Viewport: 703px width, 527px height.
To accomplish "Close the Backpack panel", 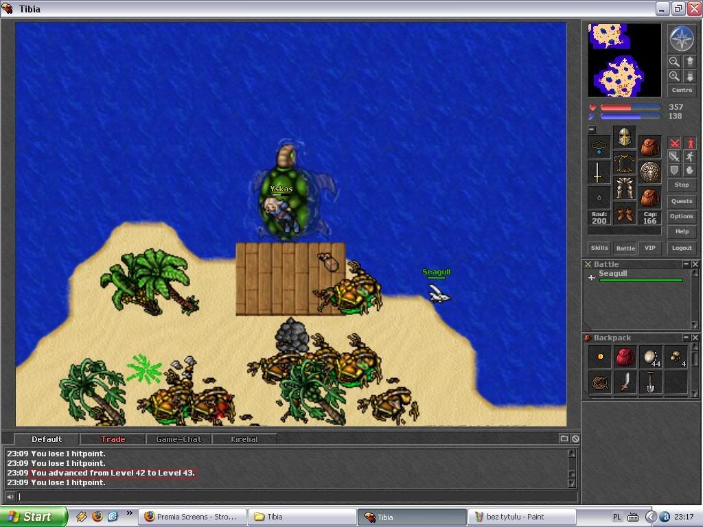I will tap(695, 338).
